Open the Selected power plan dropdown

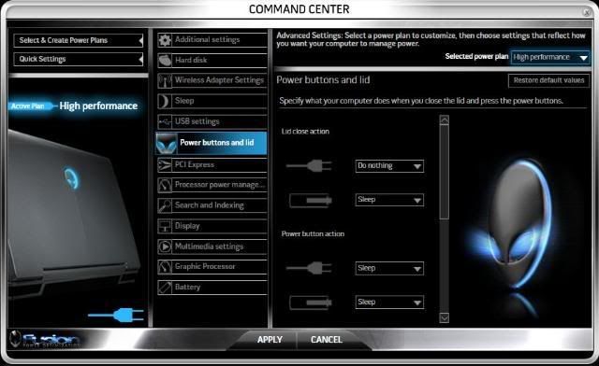click(550, 57)
